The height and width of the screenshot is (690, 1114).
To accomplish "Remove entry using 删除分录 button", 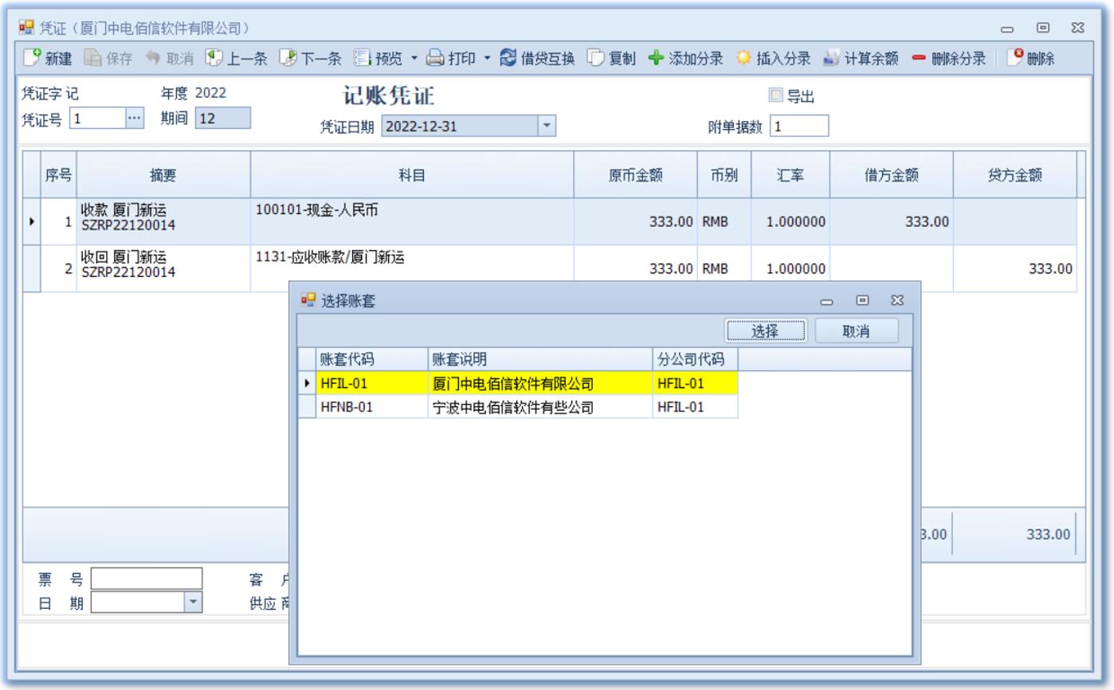I will 948,58.
